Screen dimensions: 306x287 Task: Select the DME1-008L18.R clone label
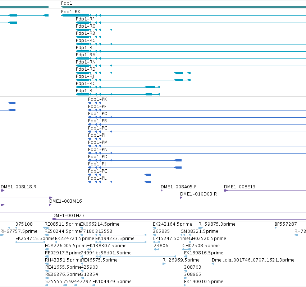coord(19,187)
